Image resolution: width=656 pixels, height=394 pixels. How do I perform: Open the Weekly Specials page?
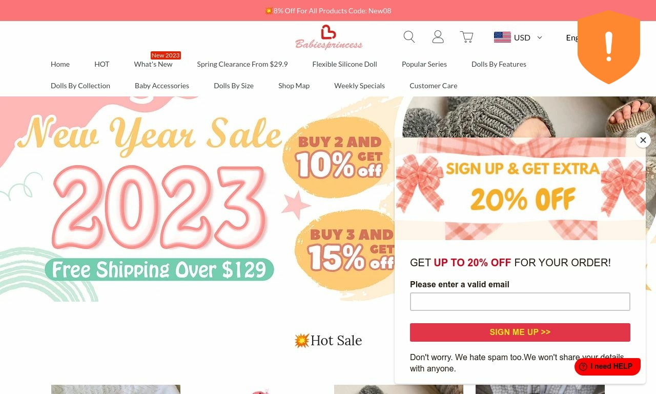tap(359, 86)
